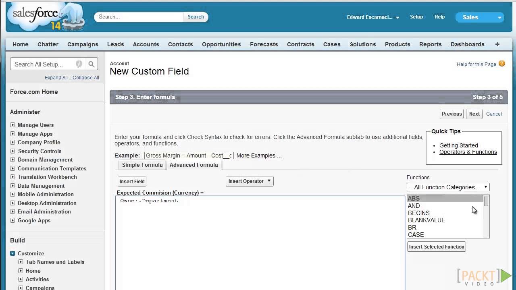Collapse the Customize section in sidebar
This screenshot has width=516, height=290.
pyautogui.click(x=12, y=253)
